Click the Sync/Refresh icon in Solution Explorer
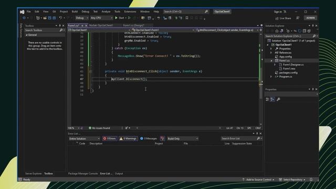The image size is (336, 189). click(x=300, y=31)
